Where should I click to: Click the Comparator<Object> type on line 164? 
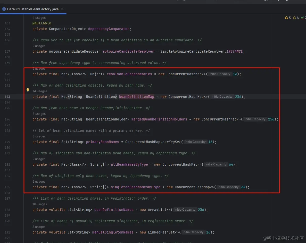(x=67, y=29)
